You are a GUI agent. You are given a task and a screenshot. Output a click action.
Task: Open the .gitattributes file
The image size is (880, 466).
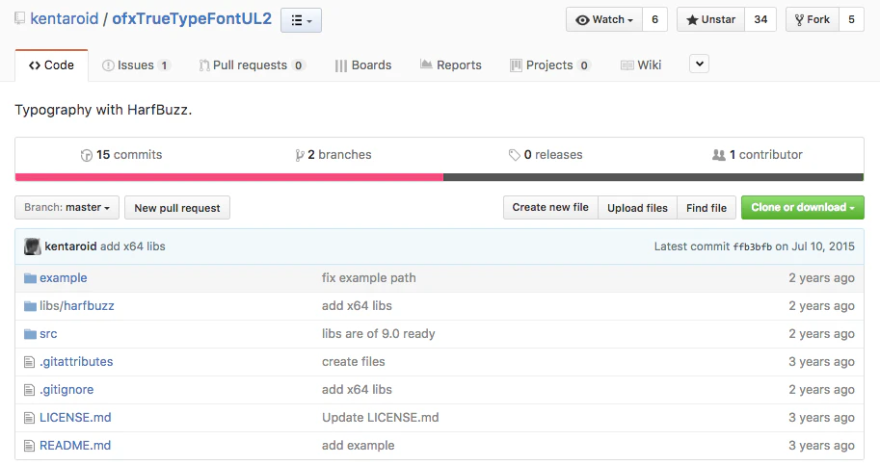pos(76,362)
